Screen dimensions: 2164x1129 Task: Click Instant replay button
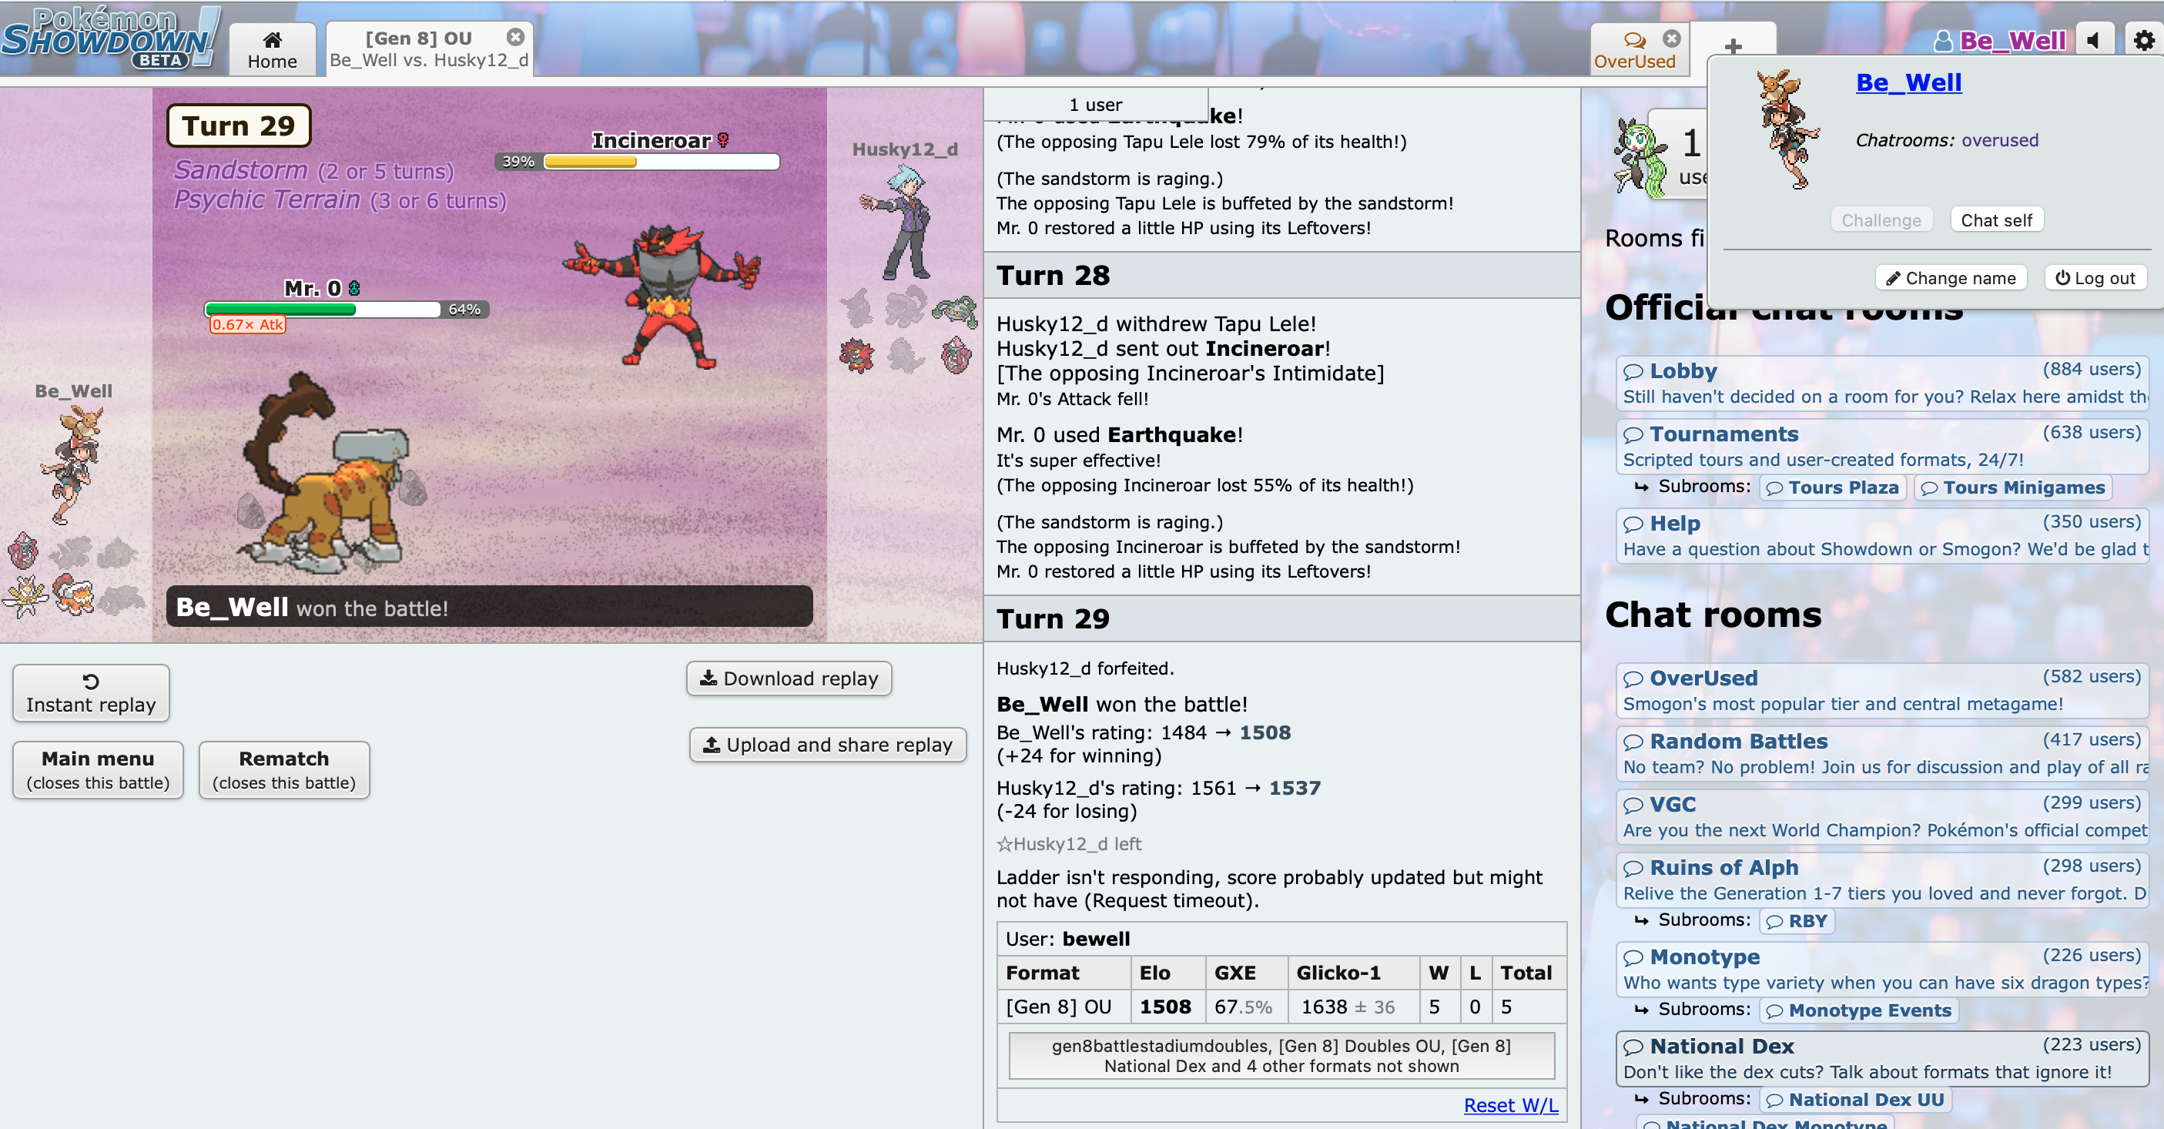(91, 693)
